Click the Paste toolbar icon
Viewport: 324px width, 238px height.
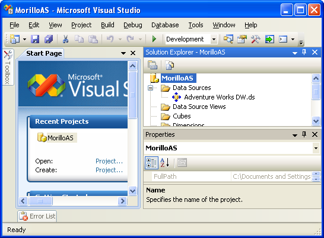93,39
